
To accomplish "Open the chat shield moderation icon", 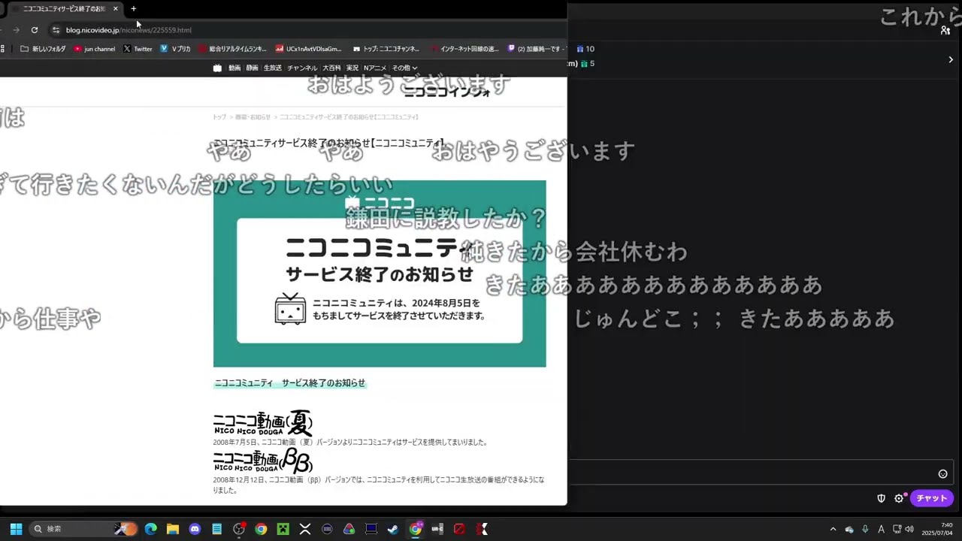I will click(x=881, y=498).
